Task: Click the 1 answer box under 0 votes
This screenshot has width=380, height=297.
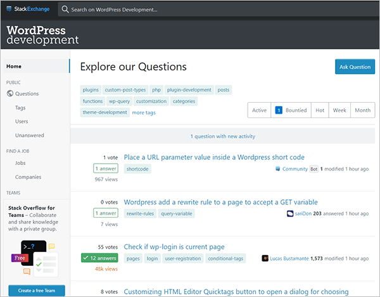Action: pyautogui.click(x=106, y=213)
